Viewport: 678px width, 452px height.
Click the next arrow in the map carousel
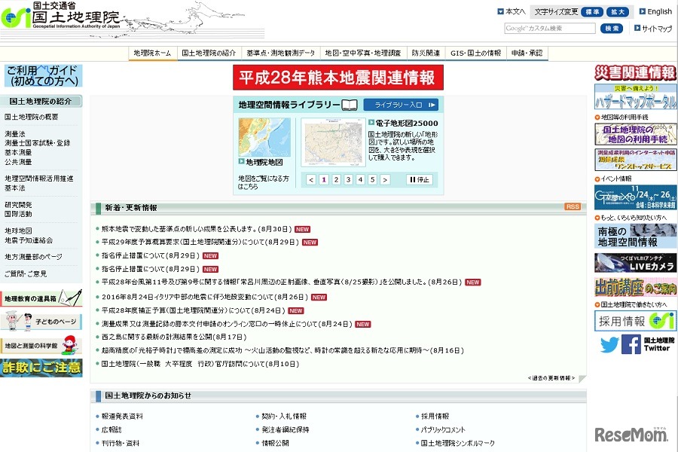(x=385, y=179)
